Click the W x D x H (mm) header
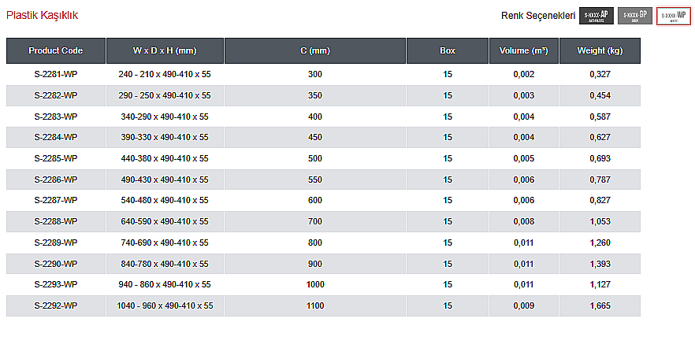The height and width of the screenshot is (337, 695). tap(165, 50)
